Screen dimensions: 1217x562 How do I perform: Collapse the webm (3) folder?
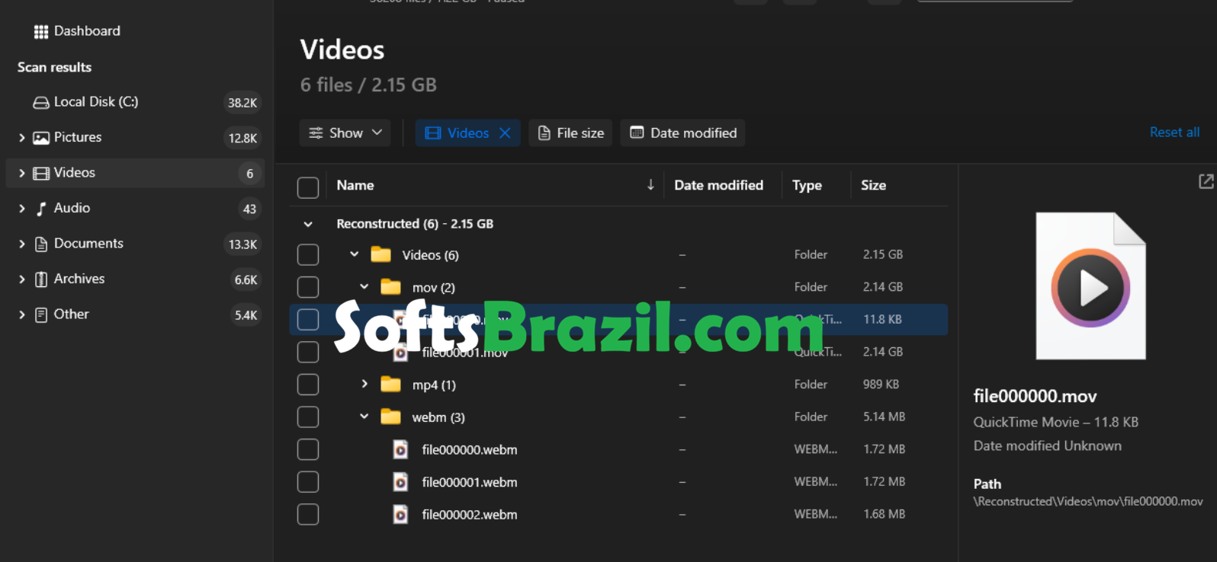(364, 417)
